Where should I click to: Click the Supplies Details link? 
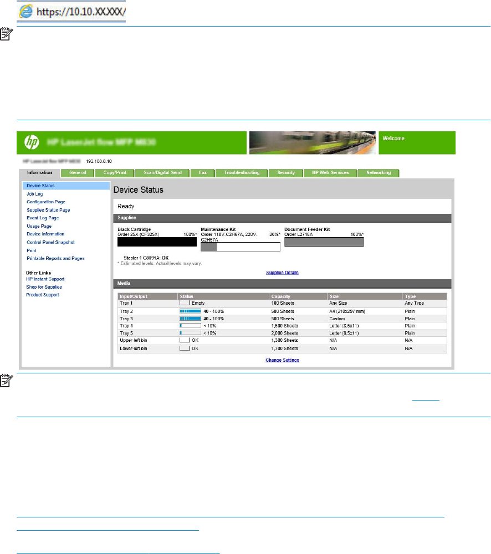click(282, 273)
